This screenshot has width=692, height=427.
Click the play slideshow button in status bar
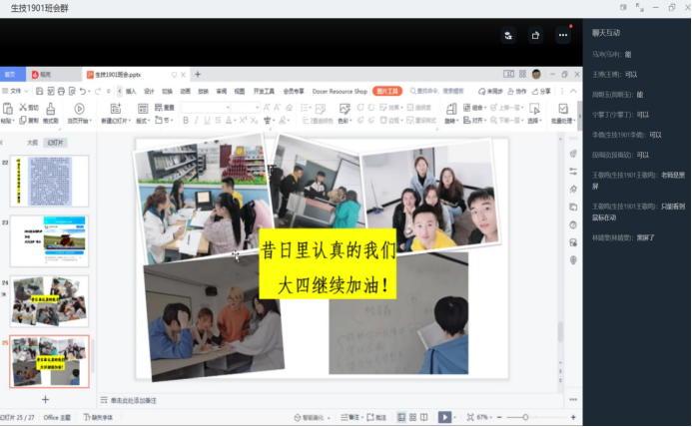coord(445,417)
